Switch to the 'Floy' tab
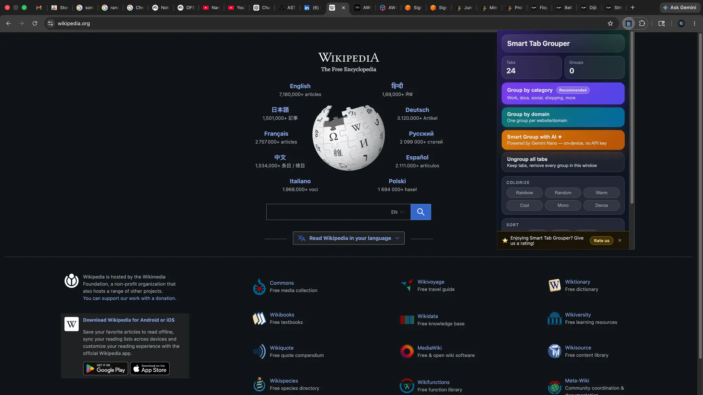Image resolution: width=703 pixels, height=395 pixels. 539,8
